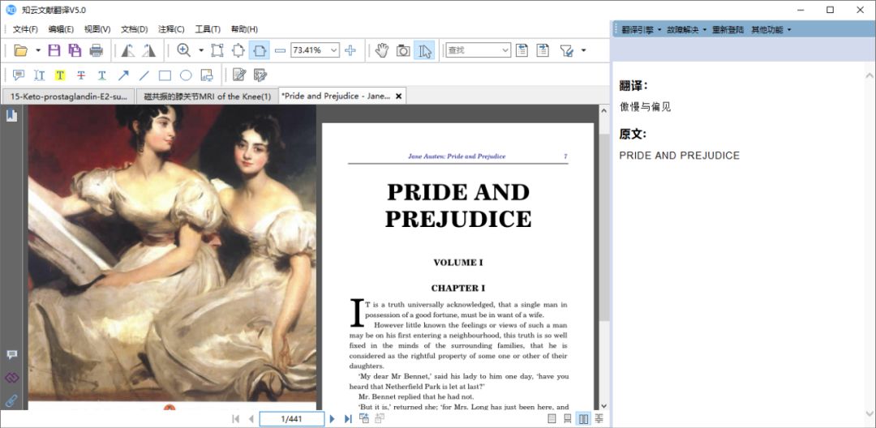Find the next search result

pyautogui.click(x=543, y=51)
